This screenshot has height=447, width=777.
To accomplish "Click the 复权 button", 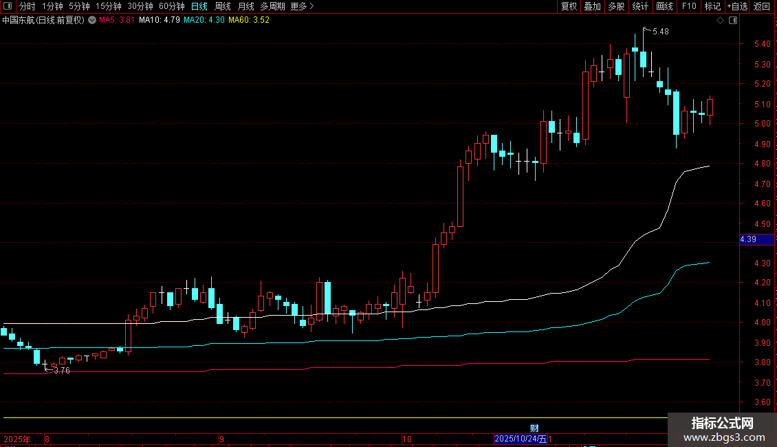I will (569, 6).
